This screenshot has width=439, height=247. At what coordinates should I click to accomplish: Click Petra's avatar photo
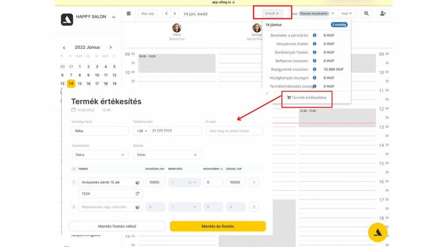[176, 28]
